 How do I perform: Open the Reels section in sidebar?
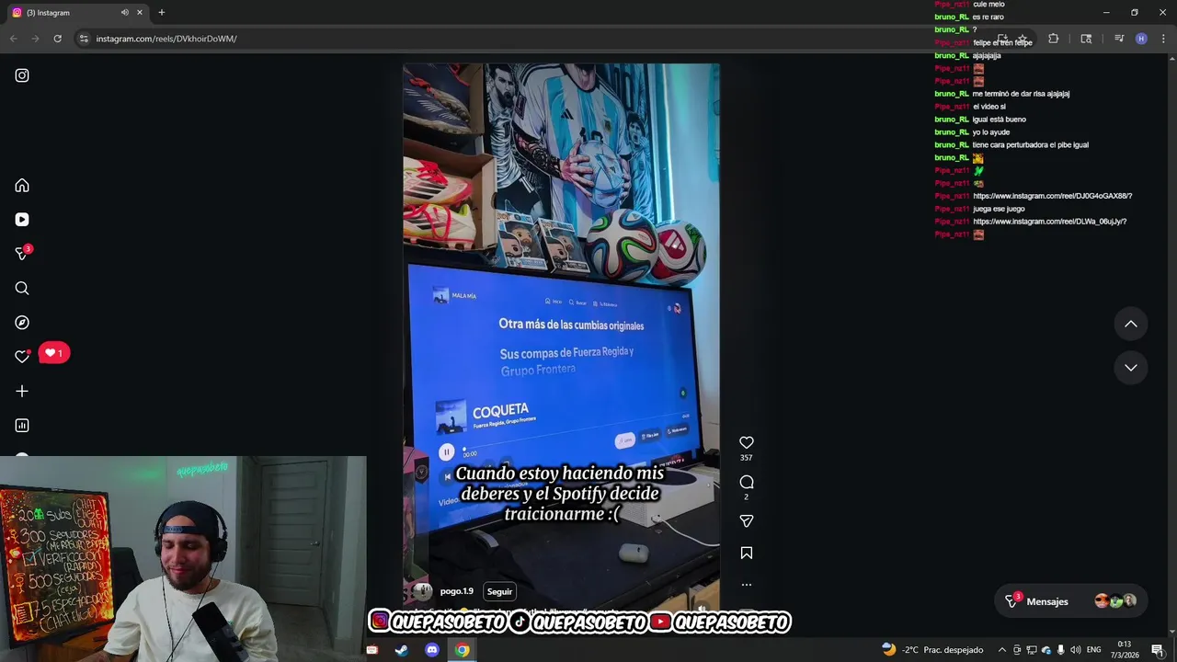click(x=22, y=220)
